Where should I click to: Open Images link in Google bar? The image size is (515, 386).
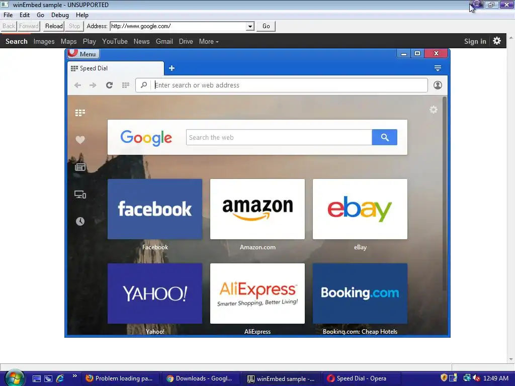(x=44, y=41)
